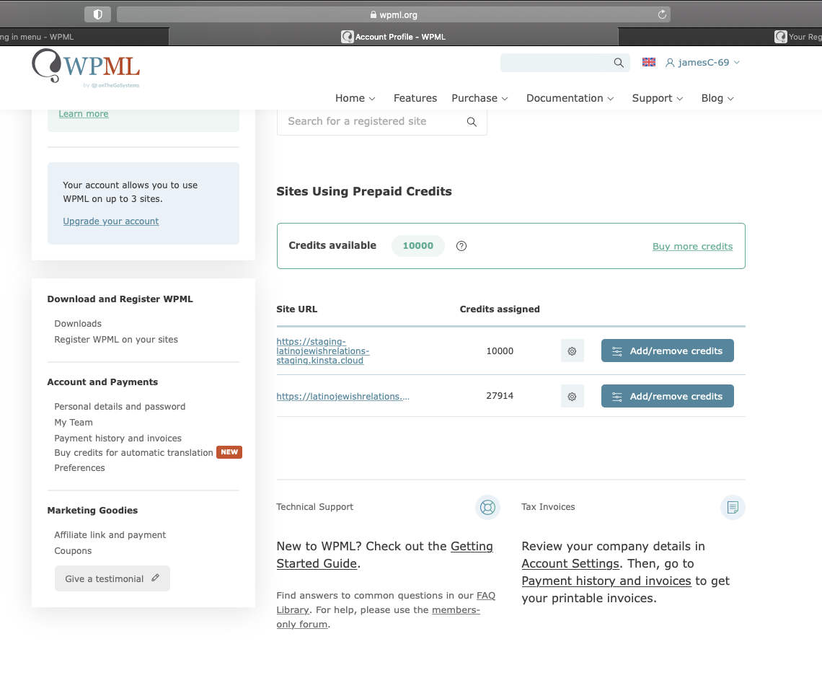Screen dimensions: 822x696
Task: Expand the Documentation menu dropdown
Action: pyautogui.click(x=570, y=98)
